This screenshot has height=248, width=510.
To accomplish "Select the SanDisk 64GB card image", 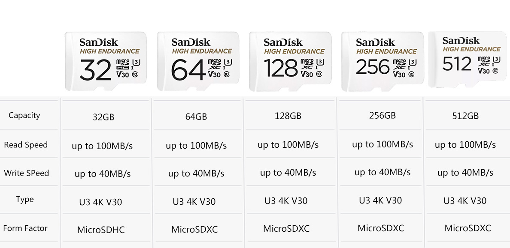I will (198, 61).
